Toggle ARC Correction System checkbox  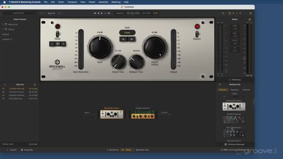tap(222, 150)
